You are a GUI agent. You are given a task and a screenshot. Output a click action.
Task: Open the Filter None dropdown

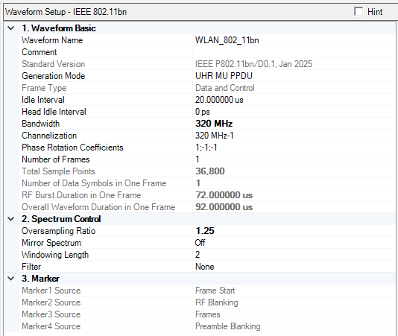tap(294, 267)
